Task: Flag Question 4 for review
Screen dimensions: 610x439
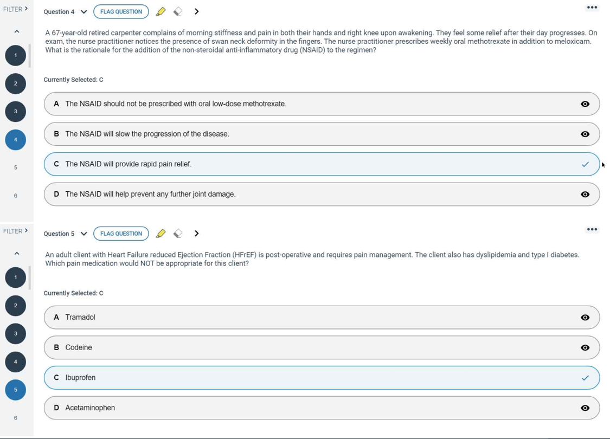Action: [x=121, y=11]
